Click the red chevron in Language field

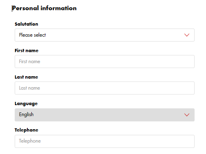coord(187,115)
